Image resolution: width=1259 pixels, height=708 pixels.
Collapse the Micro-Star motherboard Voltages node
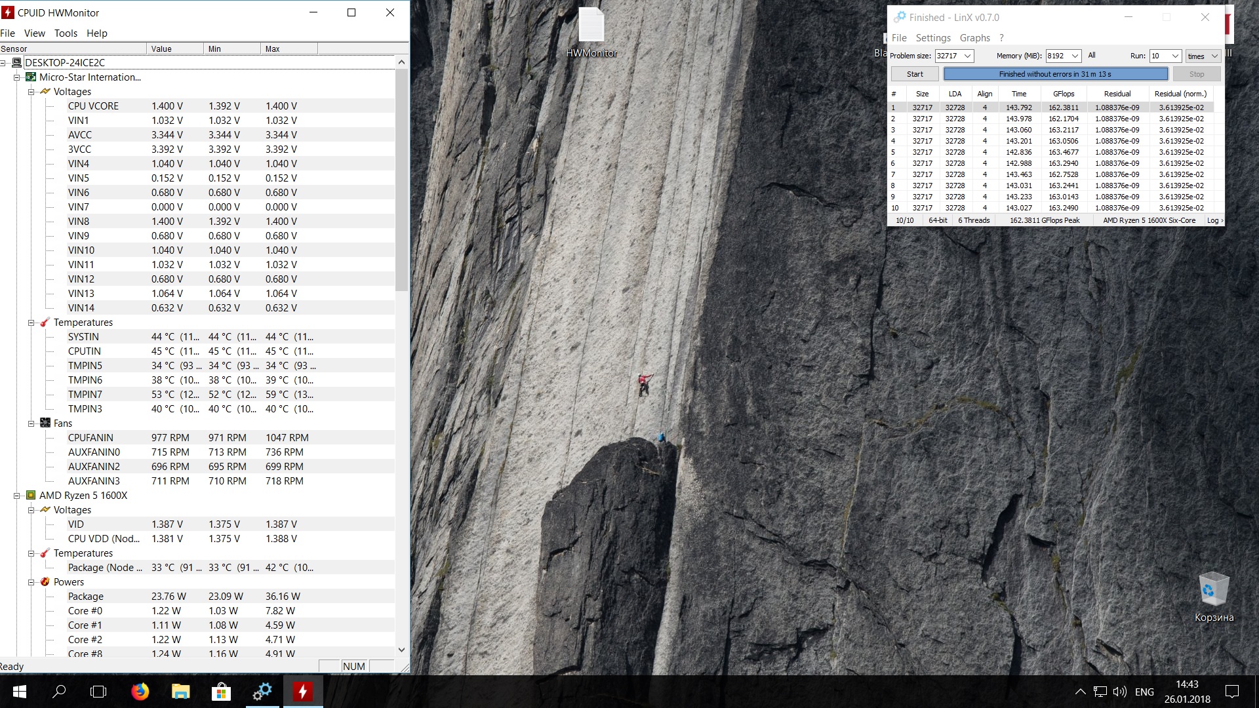coord(31,92)
